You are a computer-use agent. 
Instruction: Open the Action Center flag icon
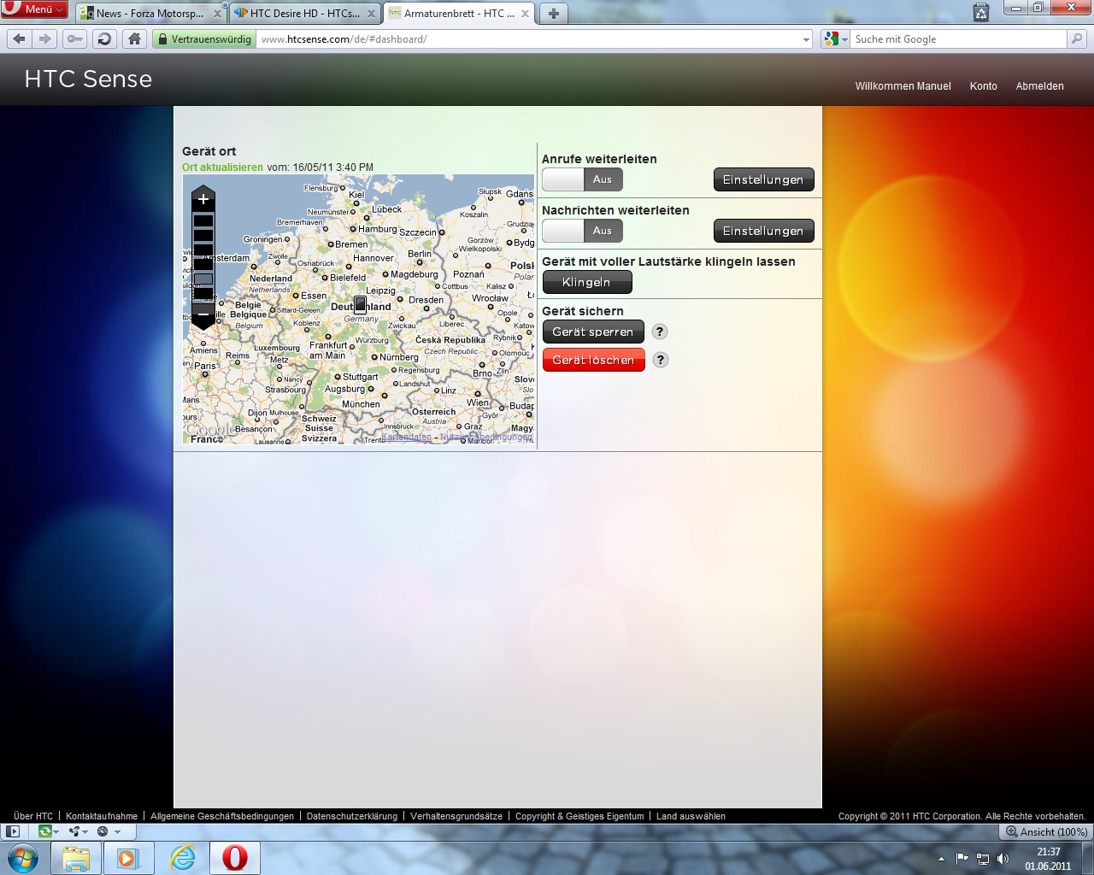(x=962, y=859)
